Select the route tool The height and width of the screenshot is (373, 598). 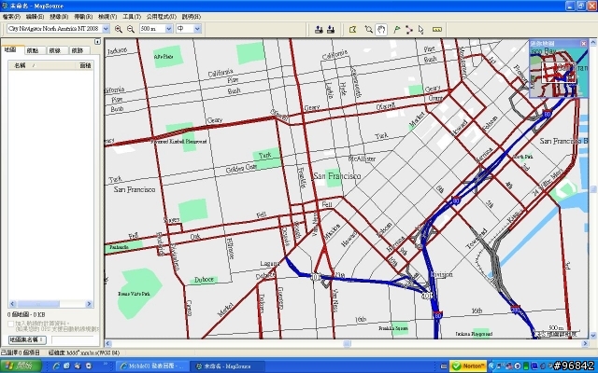409,29
